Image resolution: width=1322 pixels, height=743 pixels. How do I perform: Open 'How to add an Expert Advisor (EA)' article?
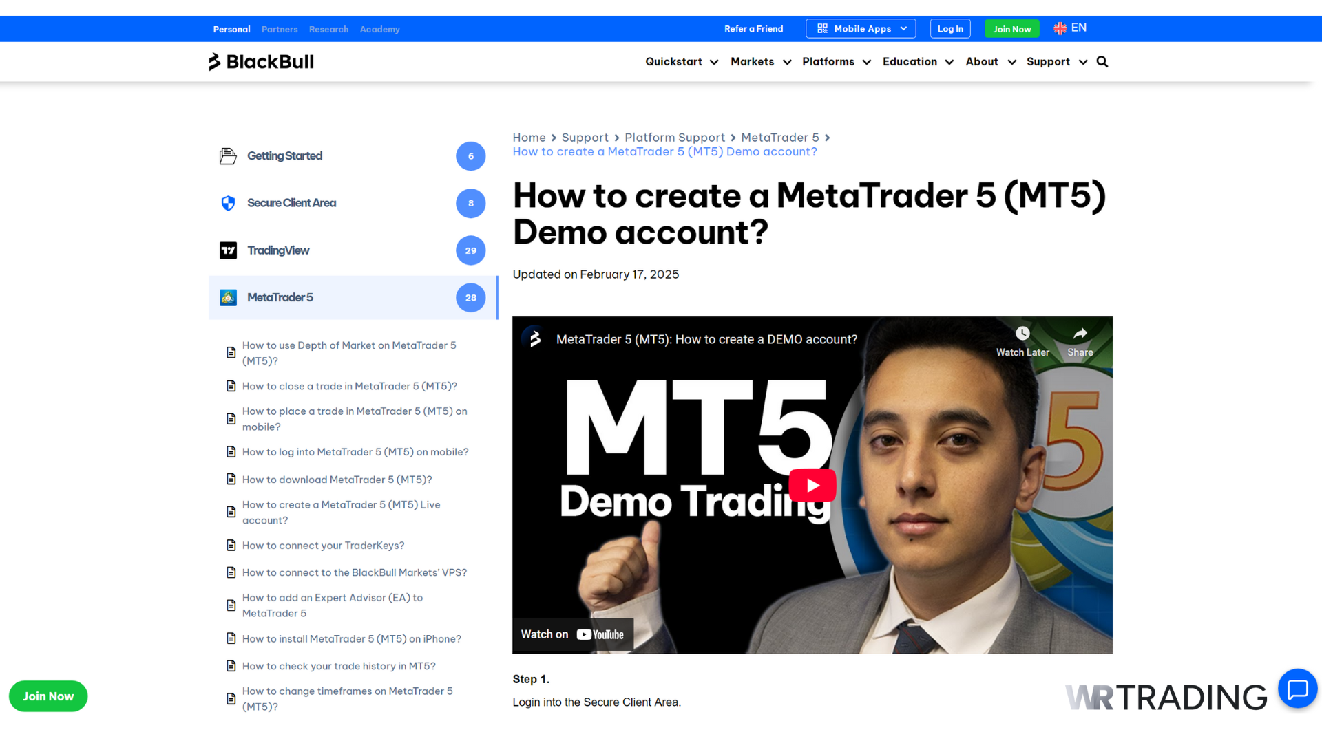click(333, 605)
